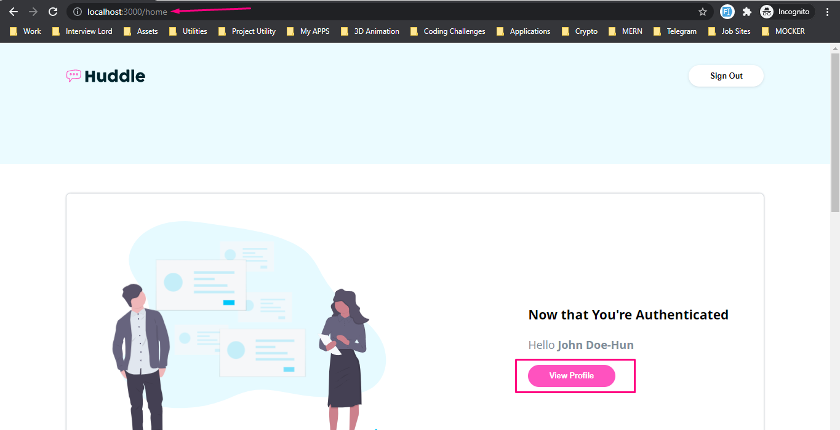
Task: Open Chrome three-dot menu
Action: pos(827,12)
